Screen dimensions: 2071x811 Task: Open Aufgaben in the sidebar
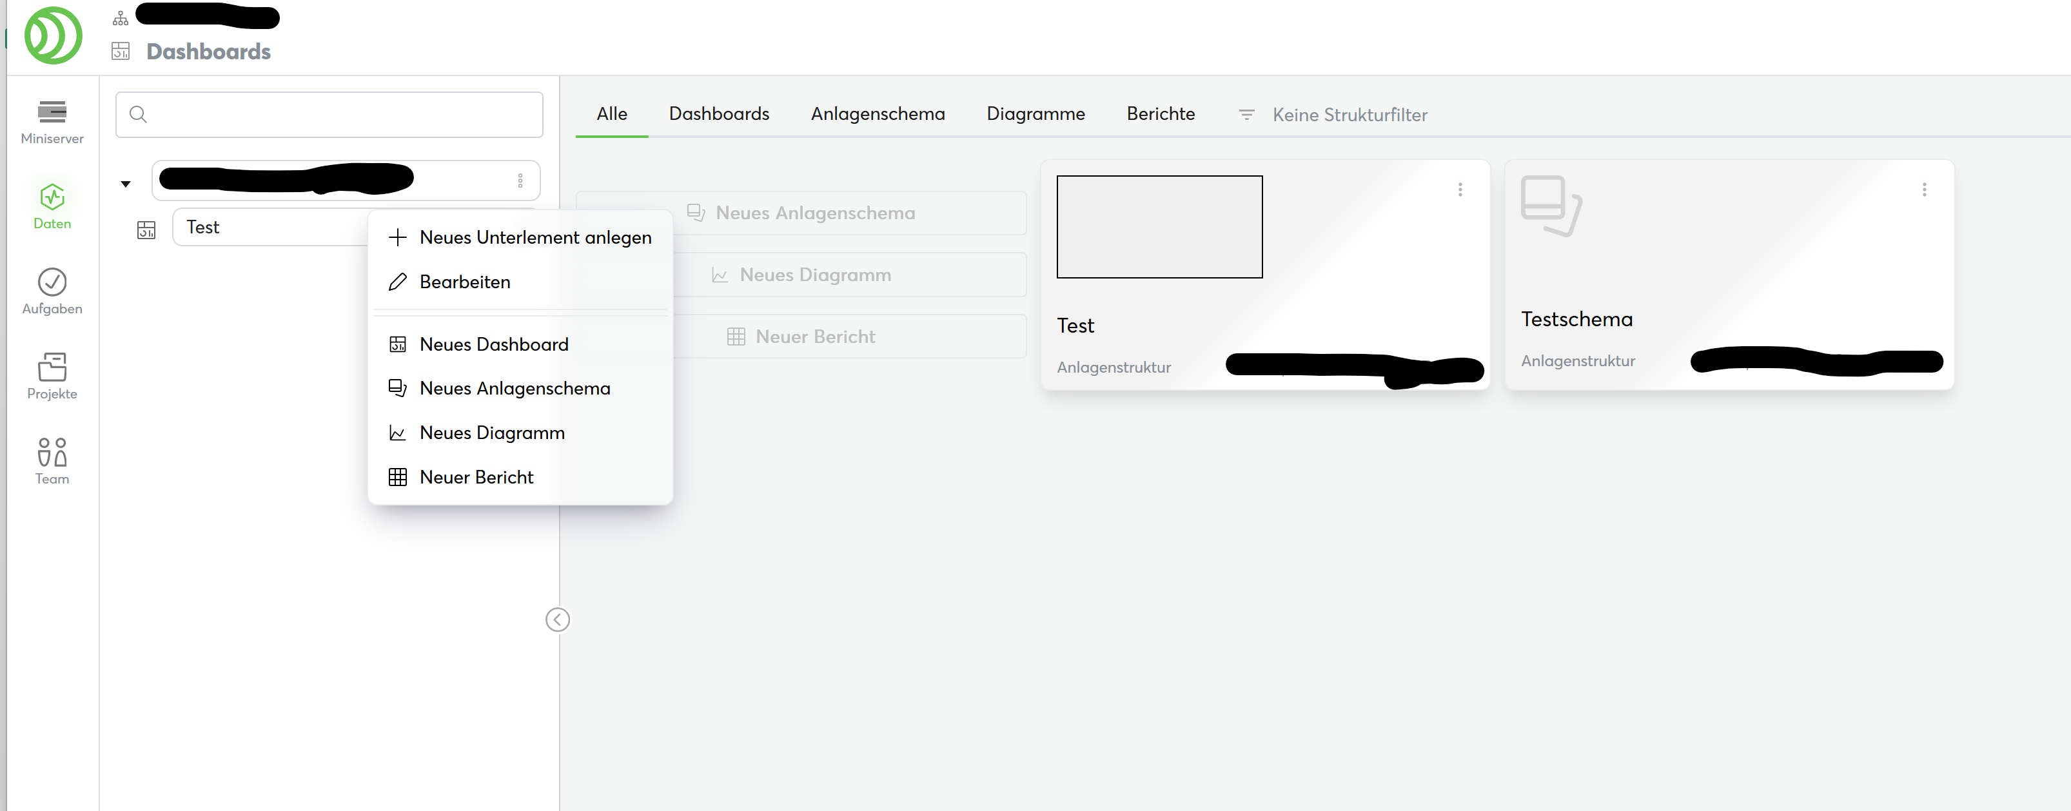point(52,291)
